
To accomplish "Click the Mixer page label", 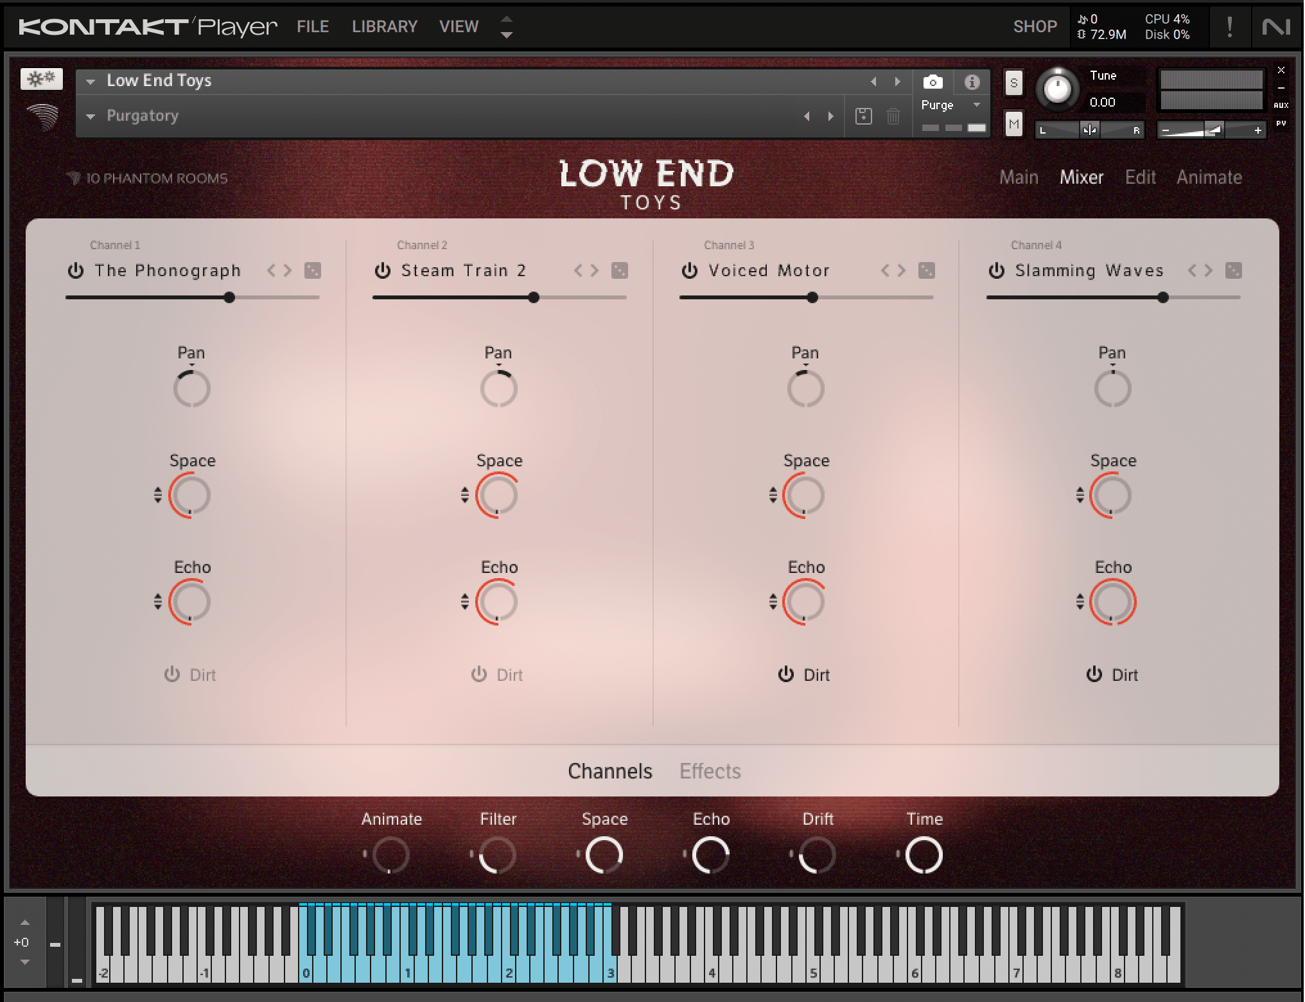I will click(1082, 177).
